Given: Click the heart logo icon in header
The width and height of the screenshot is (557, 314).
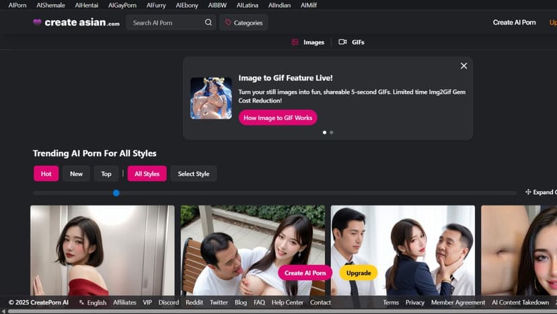Looking at the screenshot, I should point(37,22).
